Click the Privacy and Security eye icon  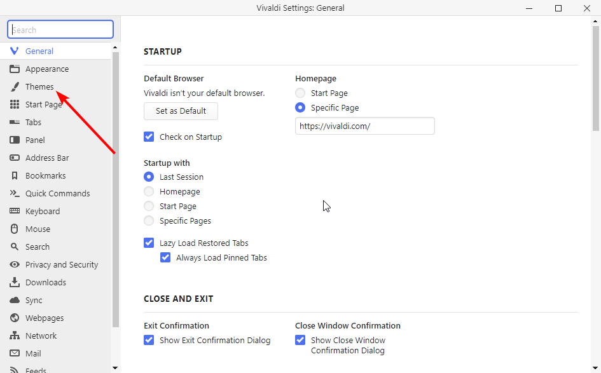(15, 264)
